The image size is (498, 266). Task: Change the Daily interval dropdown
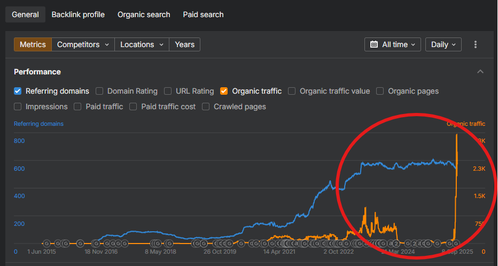click(x=443, y=44)
